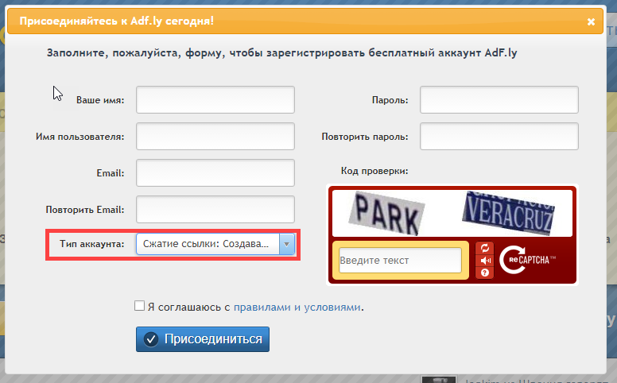Focus the Ваше имя input field
This screenshot has height=383, width=617.
tap(215, 100)
